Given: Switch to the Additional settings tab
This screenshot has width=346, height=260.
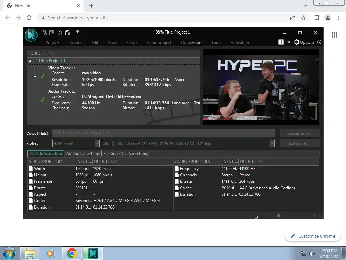Looking at the screenshot, I should point(83,154).
